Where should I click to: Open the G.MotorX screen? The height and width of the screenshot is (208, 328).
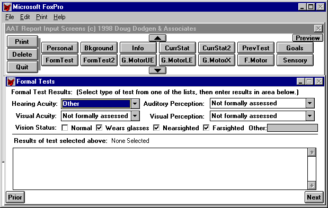click(x=217, y=60)
